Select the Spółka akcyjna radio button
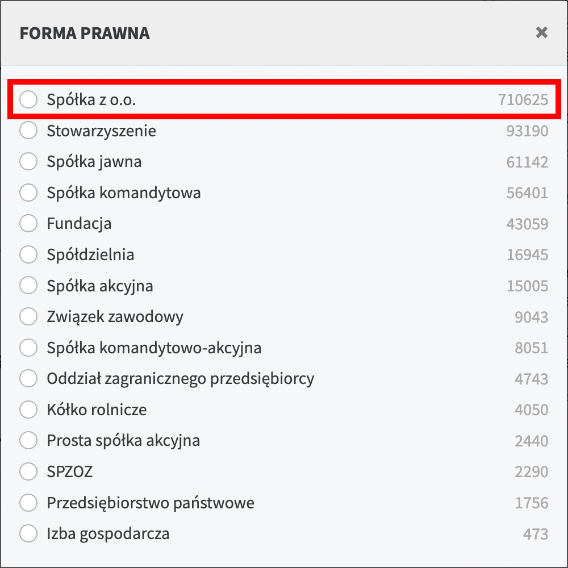Screen dimensions: 568x568 [28, 285]
